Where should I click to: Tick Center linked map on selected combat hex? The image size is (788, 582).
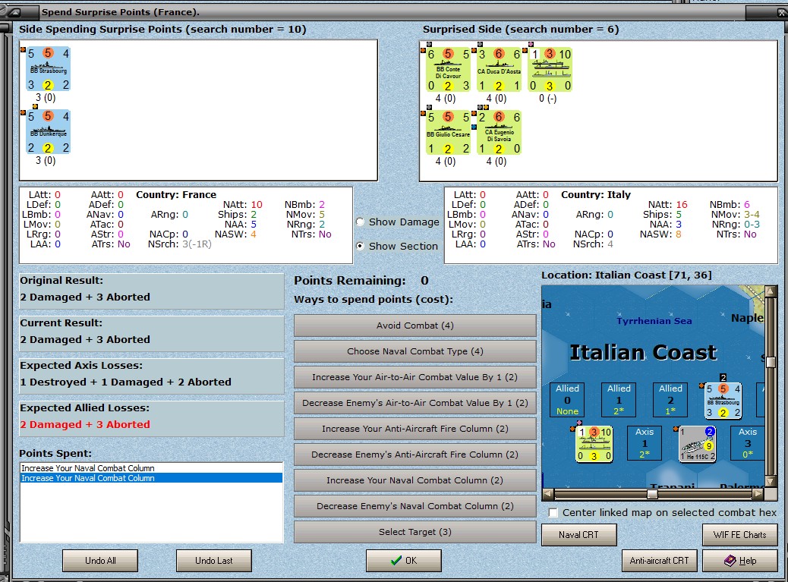tap(553, 513)
